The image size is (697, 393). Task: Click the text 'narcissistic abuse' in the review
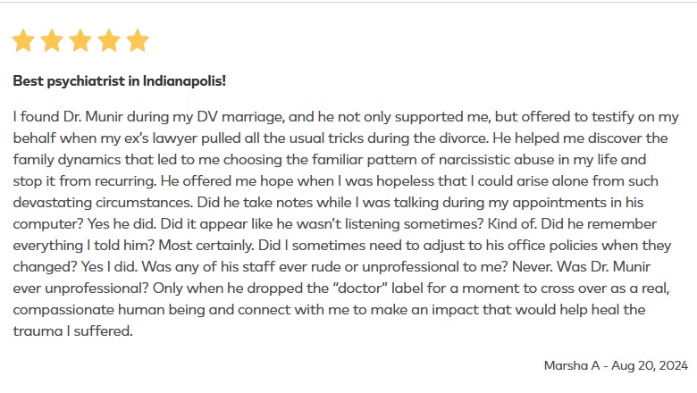508,160
